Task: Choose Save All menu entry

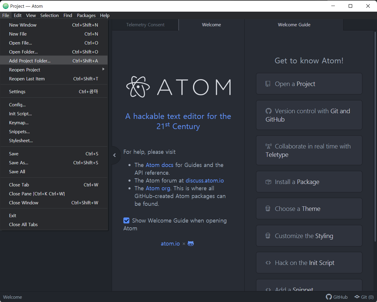Action: [x=54, y=172]
